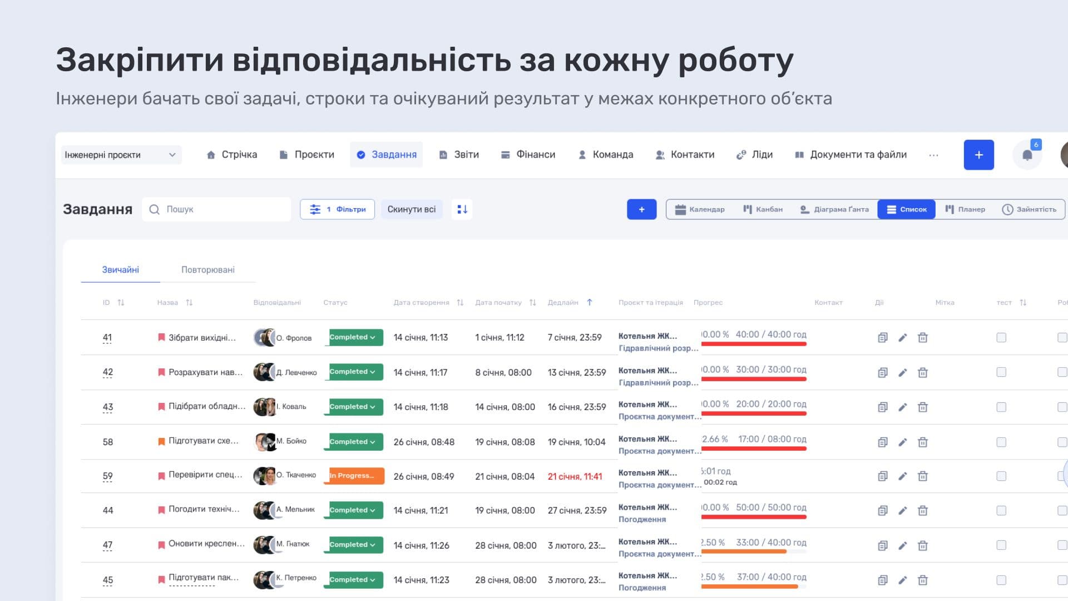Open the Діаграма Ґанта view
Screen dimensions: 1068x601
(x=834, y=209)
